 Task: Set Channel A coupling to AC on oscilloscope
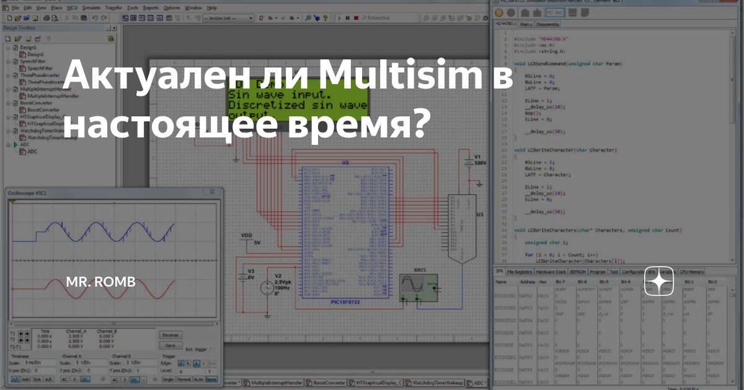(66, 379)
